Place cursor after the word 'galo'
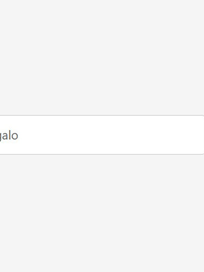The width and height of the screenshot is (204, 272). 18,135
